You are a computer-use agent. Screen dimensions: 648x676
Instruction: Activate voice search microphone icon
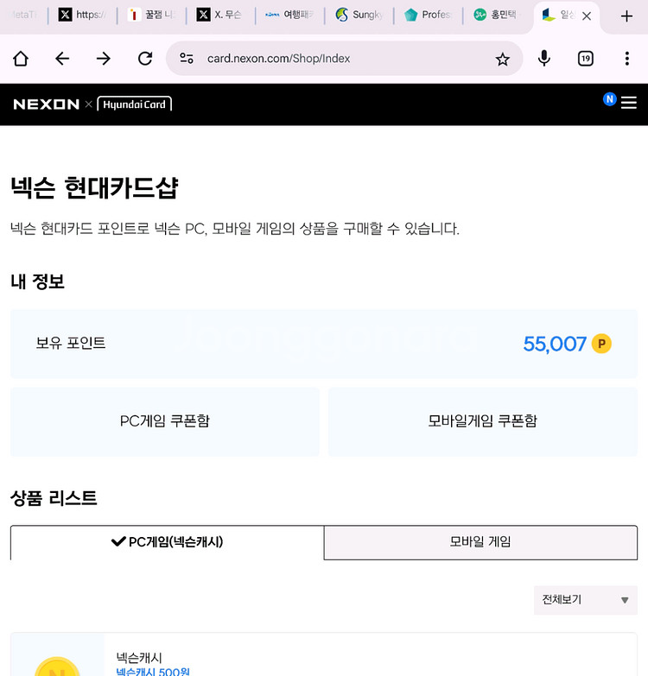544,59
